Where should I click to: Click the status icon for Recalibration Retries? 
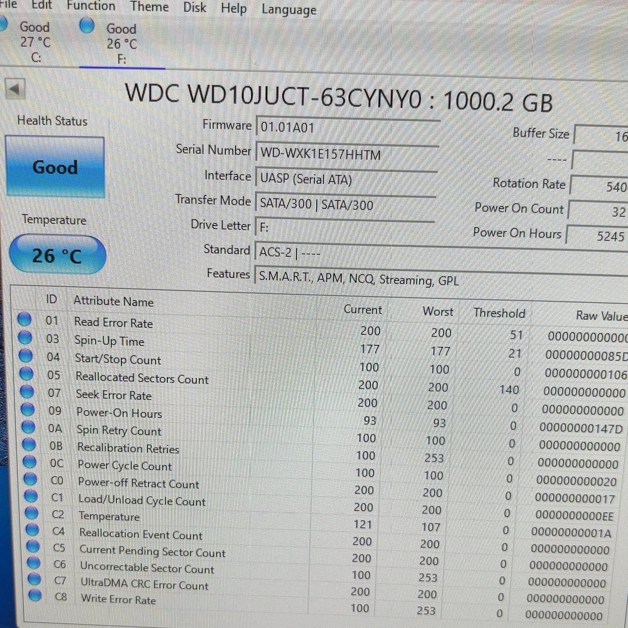tap(29, 444)
